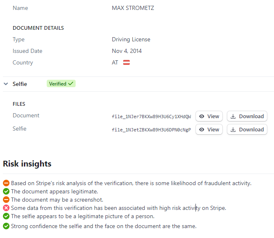Select the Document file ID text
The height and width of the screenshot is (238, 274).
[x=151, y=117]
